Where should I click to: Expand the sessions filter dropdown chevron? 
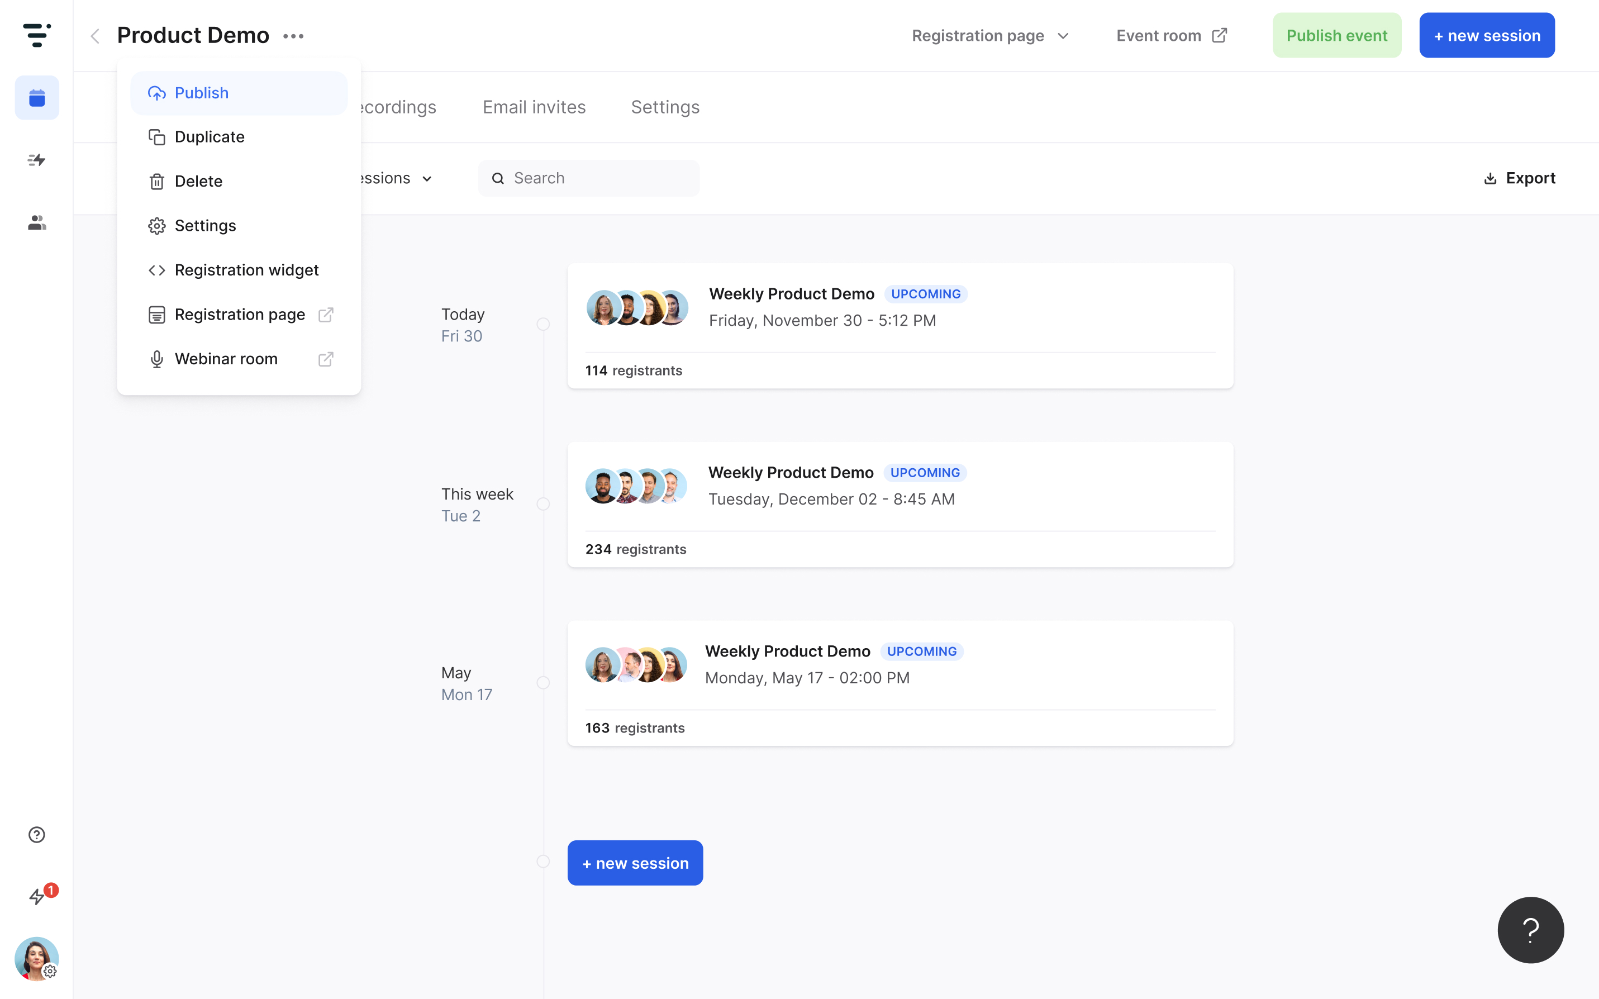pyautogui.click(x=427, y=179)
